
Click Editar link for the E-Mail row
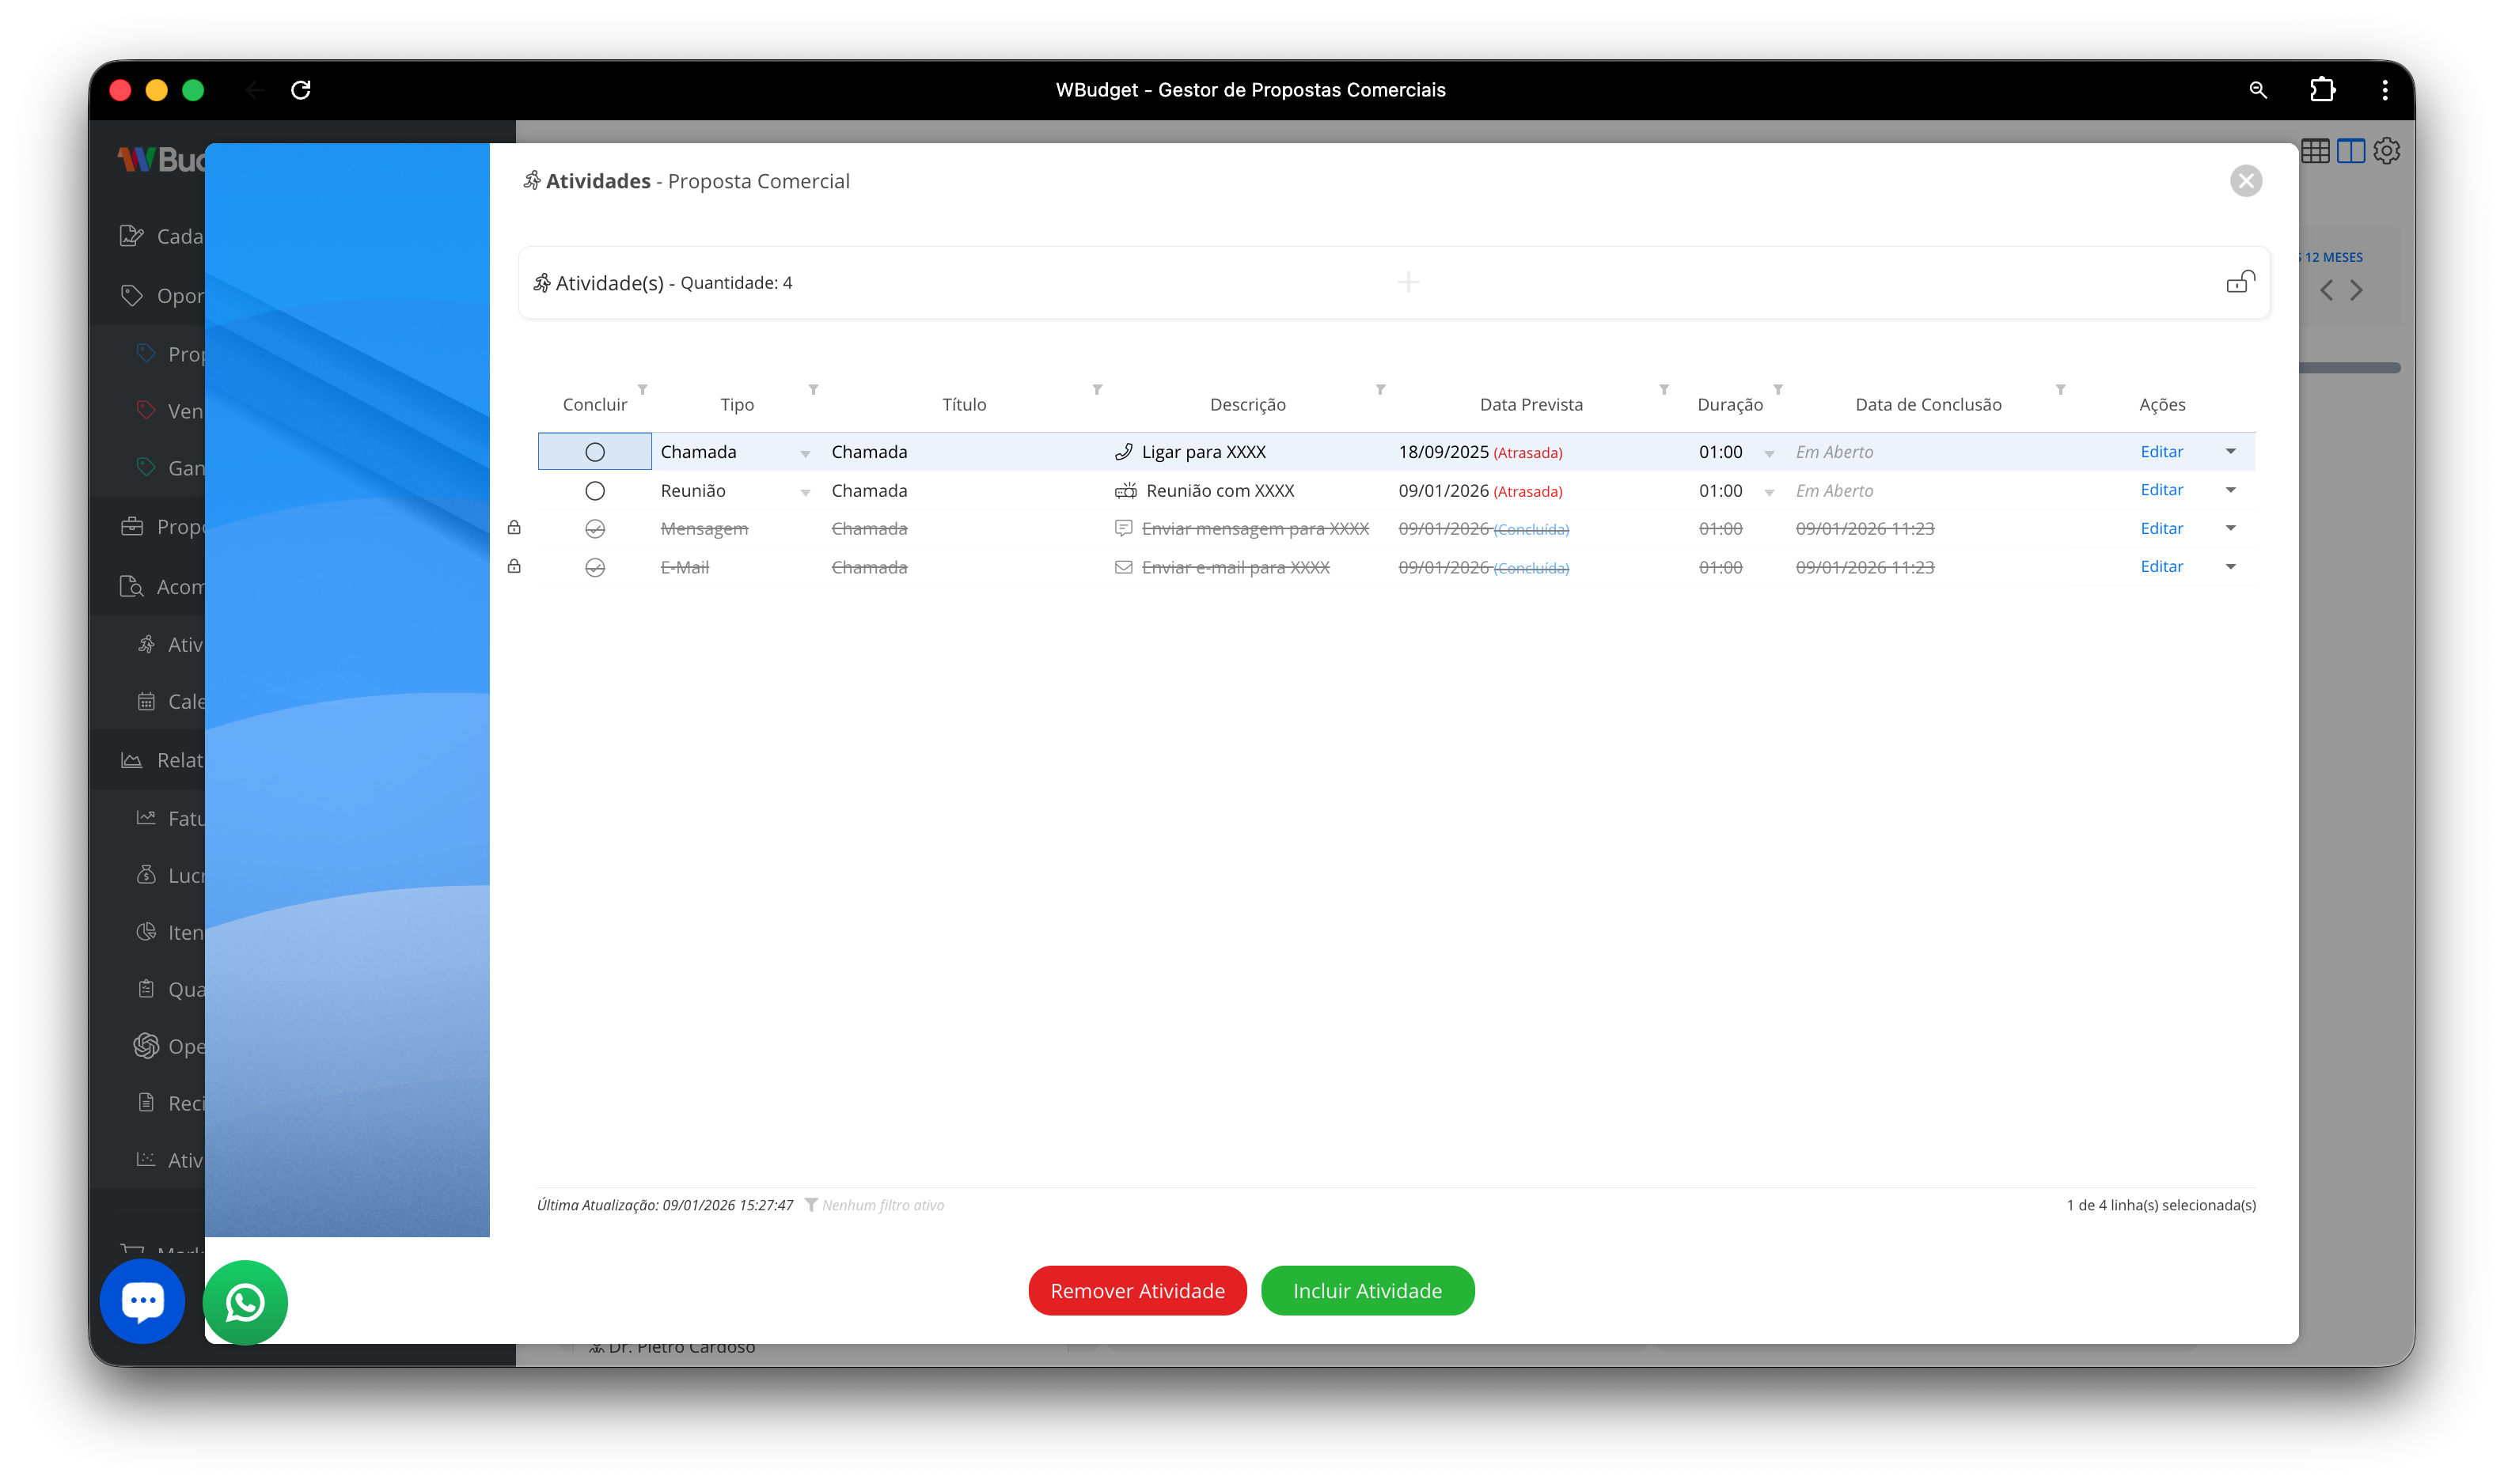2161,567
